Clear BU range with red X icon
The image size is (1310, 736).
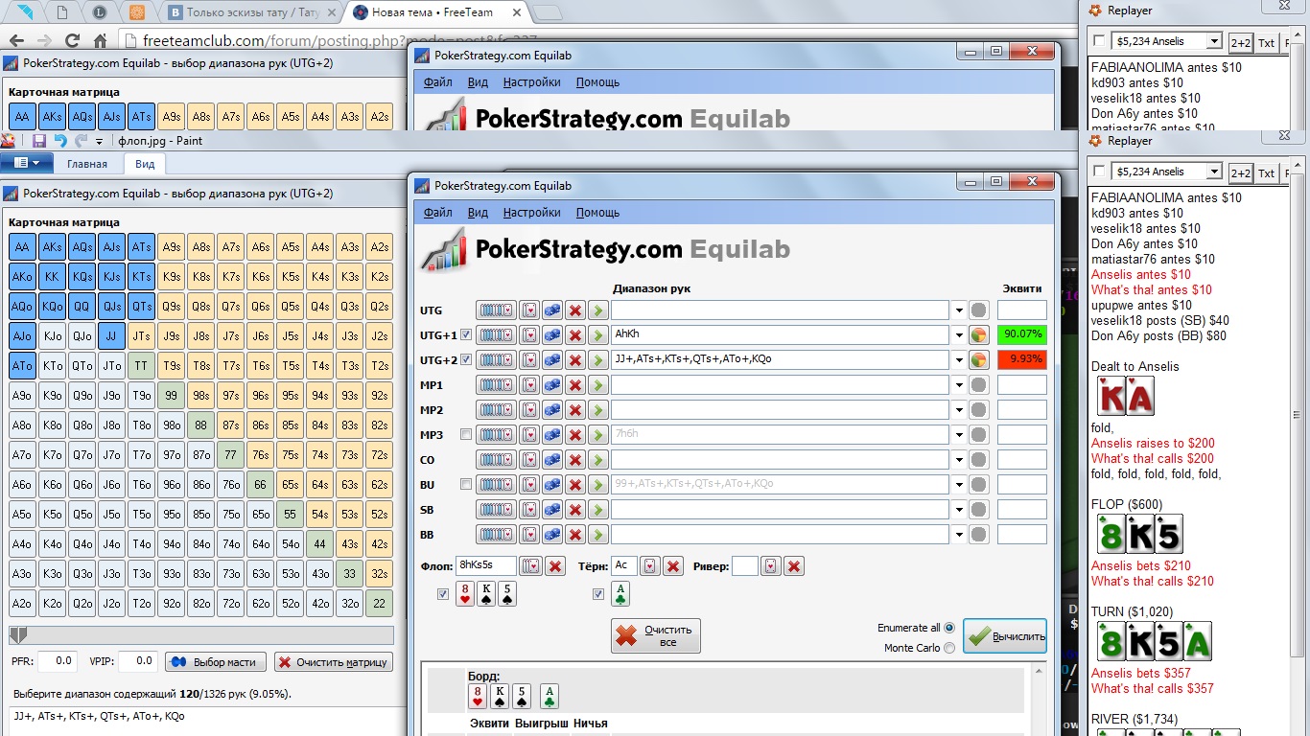pyautogui.click(x=575, y=485)
